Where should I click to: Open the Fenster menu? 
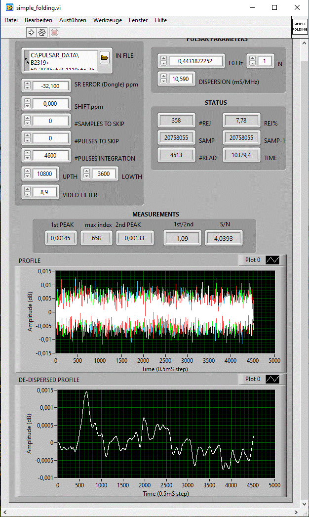coord(138,20)
